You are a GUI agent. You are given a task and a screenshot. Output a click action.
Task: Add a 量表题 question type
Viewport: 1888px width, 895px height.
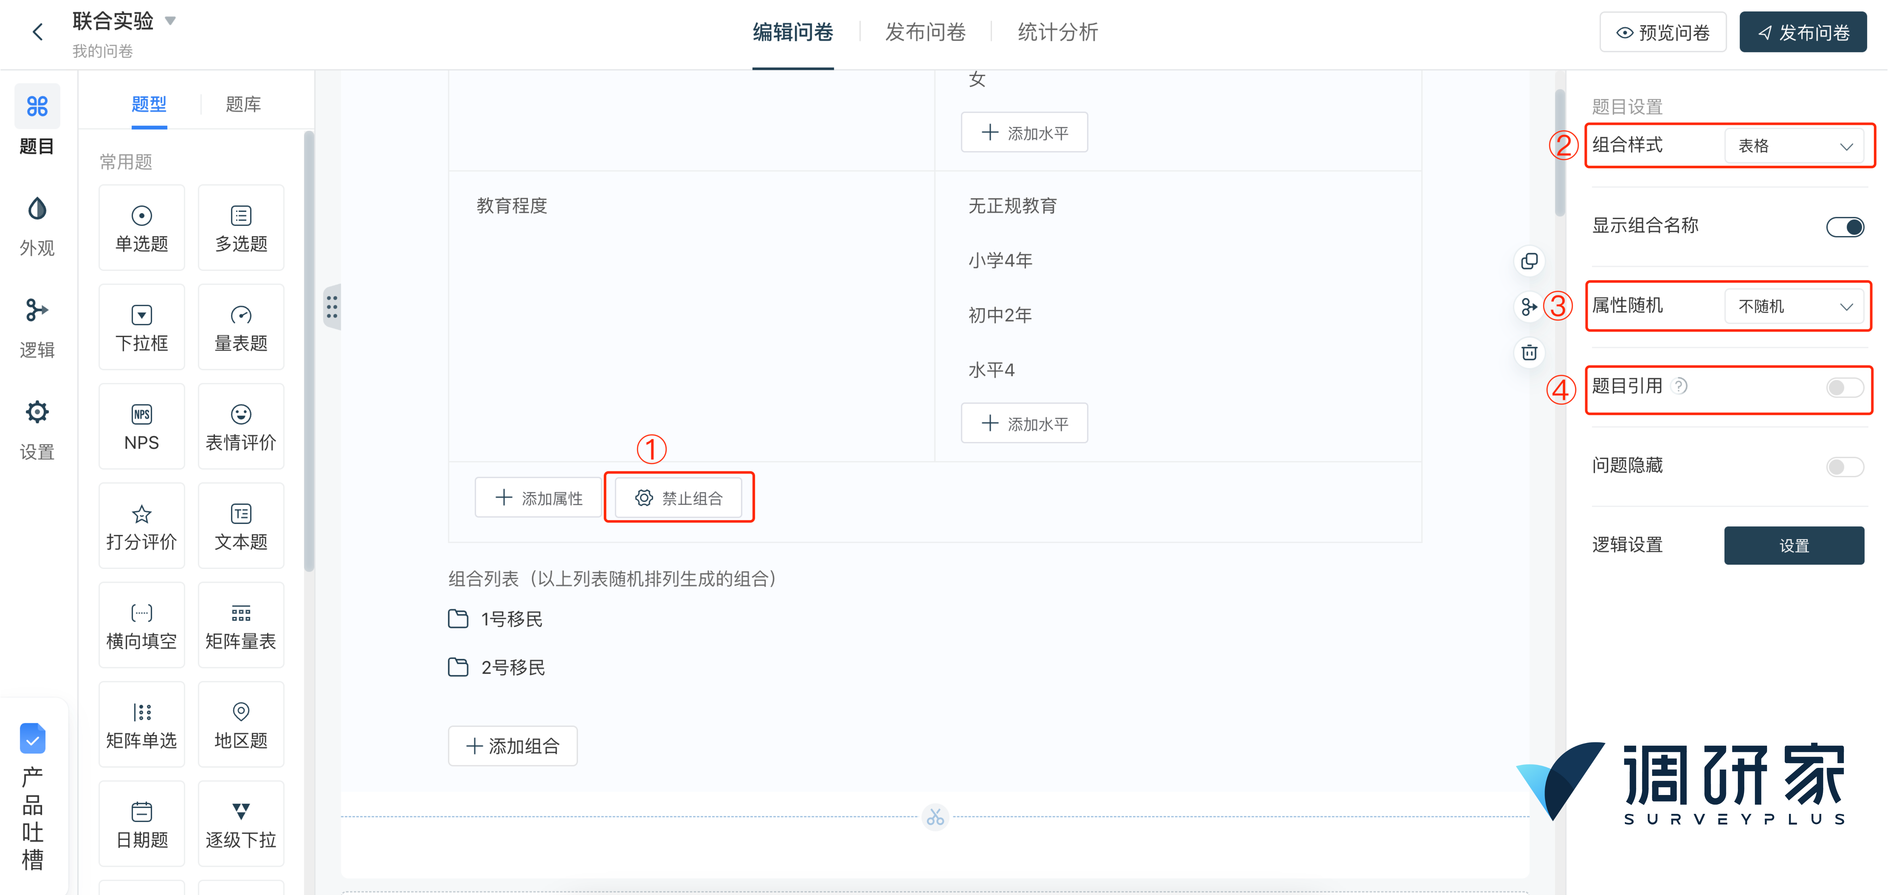(240, 327)
